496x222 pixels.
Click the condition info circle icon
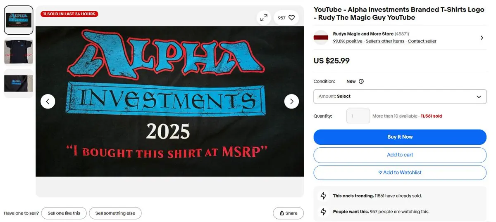361,81
